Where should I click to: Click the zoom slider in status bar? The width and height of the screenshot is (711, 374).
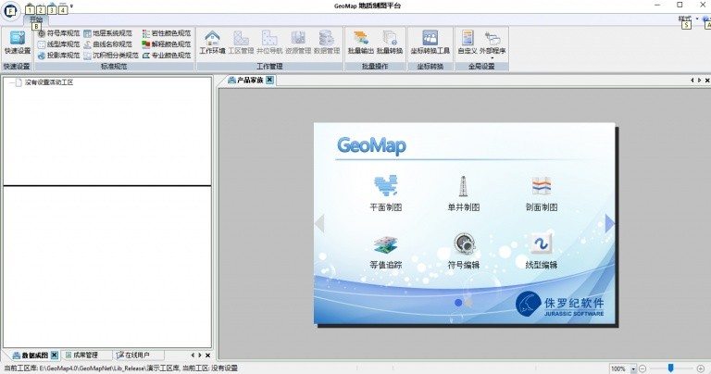(x=669, y=368)
